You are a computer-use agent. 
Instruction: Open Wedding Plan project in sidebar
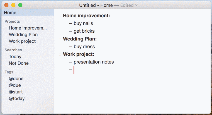[x=23, y=35]
